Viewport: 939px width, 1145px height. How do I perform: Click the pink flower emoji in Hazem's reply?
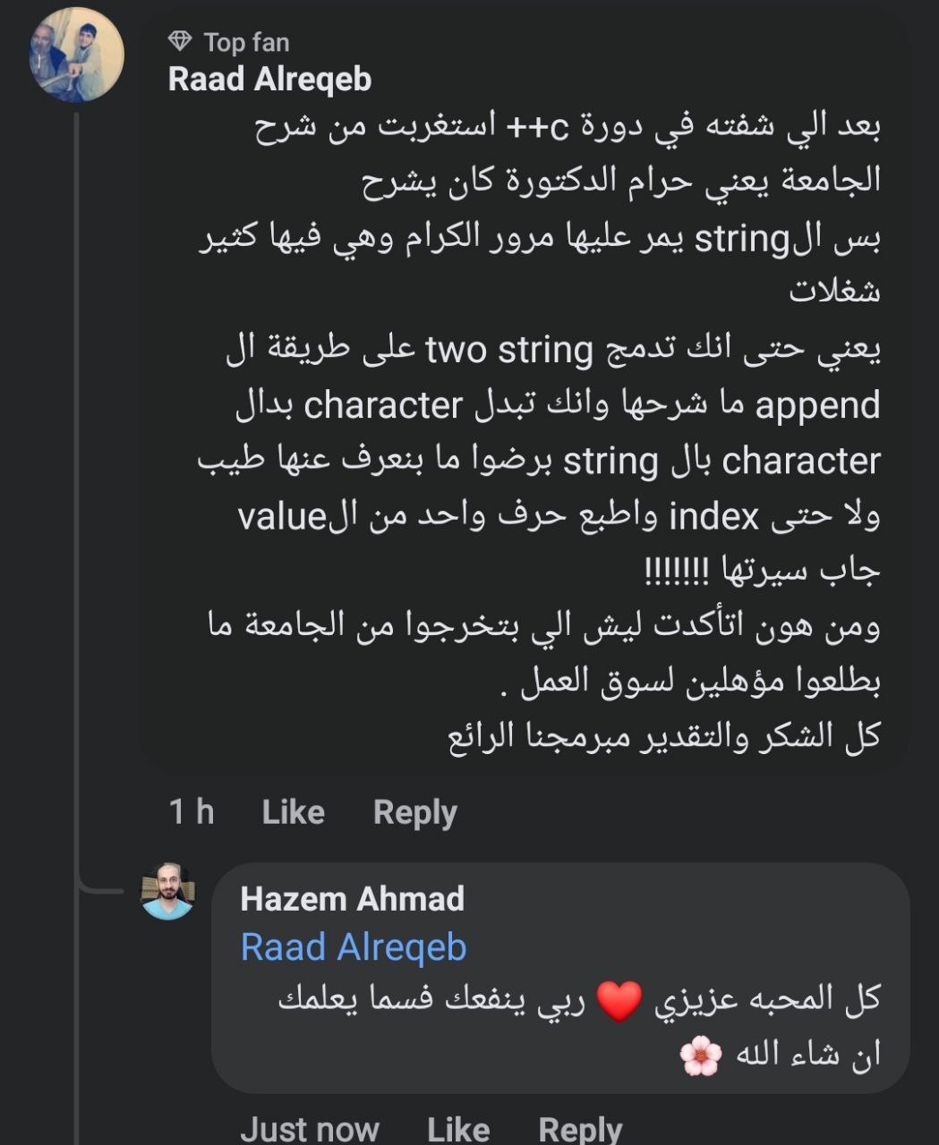(x=700, y=1056)
